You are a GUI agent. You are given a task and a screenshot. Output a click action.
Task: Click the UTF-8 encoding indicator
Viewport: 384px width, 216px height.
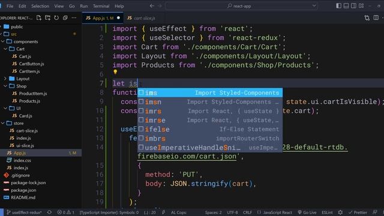click(x=232, y=212)
